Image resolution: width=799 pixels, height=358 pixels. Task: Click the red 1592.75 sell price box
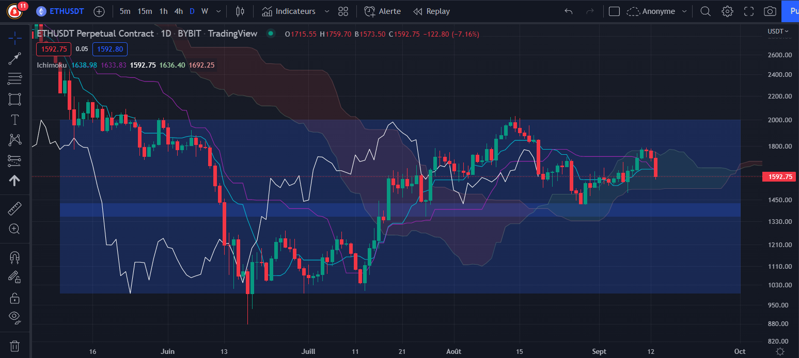[53, 50]
